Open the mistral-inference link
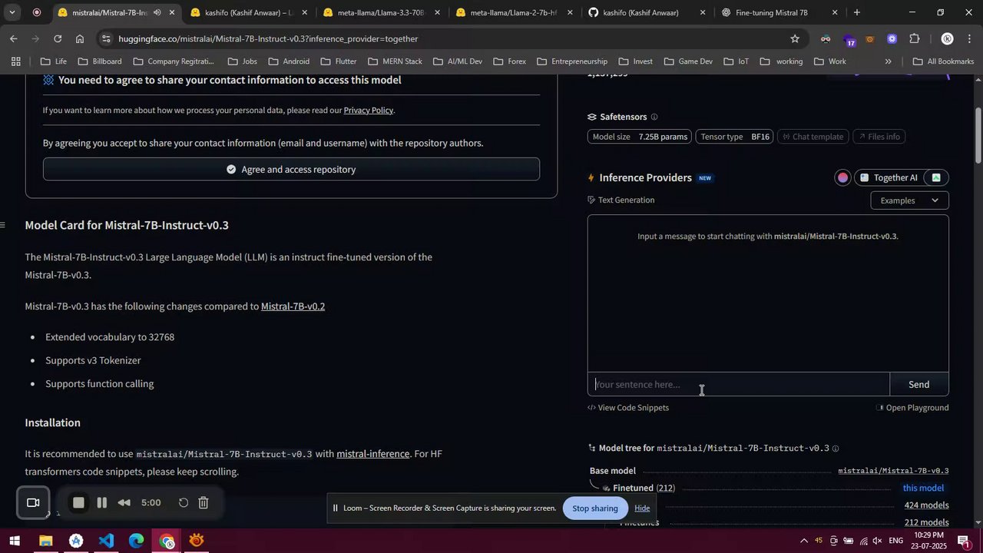Image resolution: width=983 pixels, height=553 pixels. pos(372,454)
